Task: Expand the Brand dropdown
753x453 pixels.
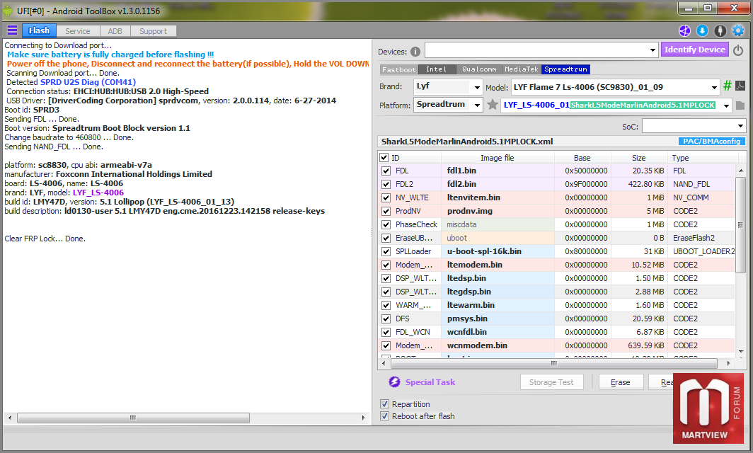Action: pos(477,87)
